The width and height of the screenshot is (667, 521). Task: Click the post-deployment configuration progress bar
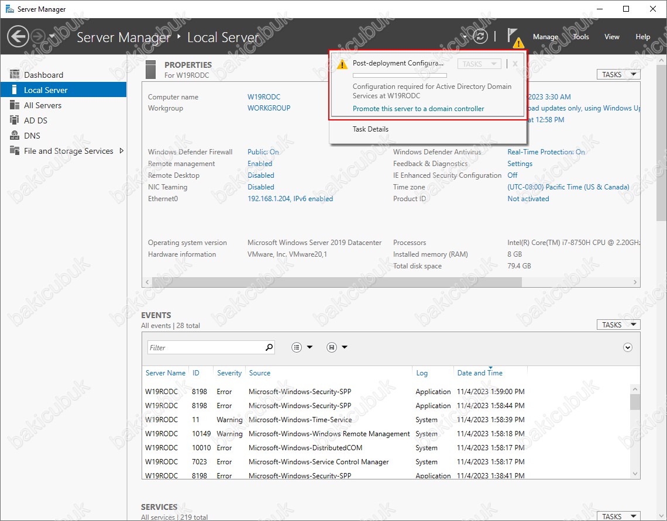400,75
